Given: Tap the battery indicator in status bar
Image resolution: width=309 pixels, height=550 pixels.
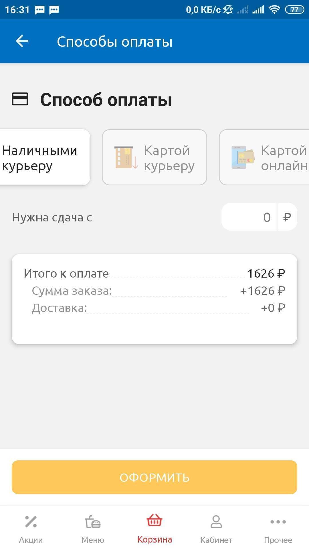Looking at the screenshot, I should 294,10.
